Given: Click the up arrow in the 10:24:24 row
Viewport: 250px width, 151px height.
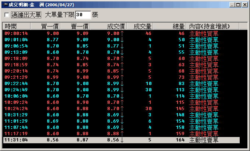Looking at the screenshot, I should click(122, 109).
